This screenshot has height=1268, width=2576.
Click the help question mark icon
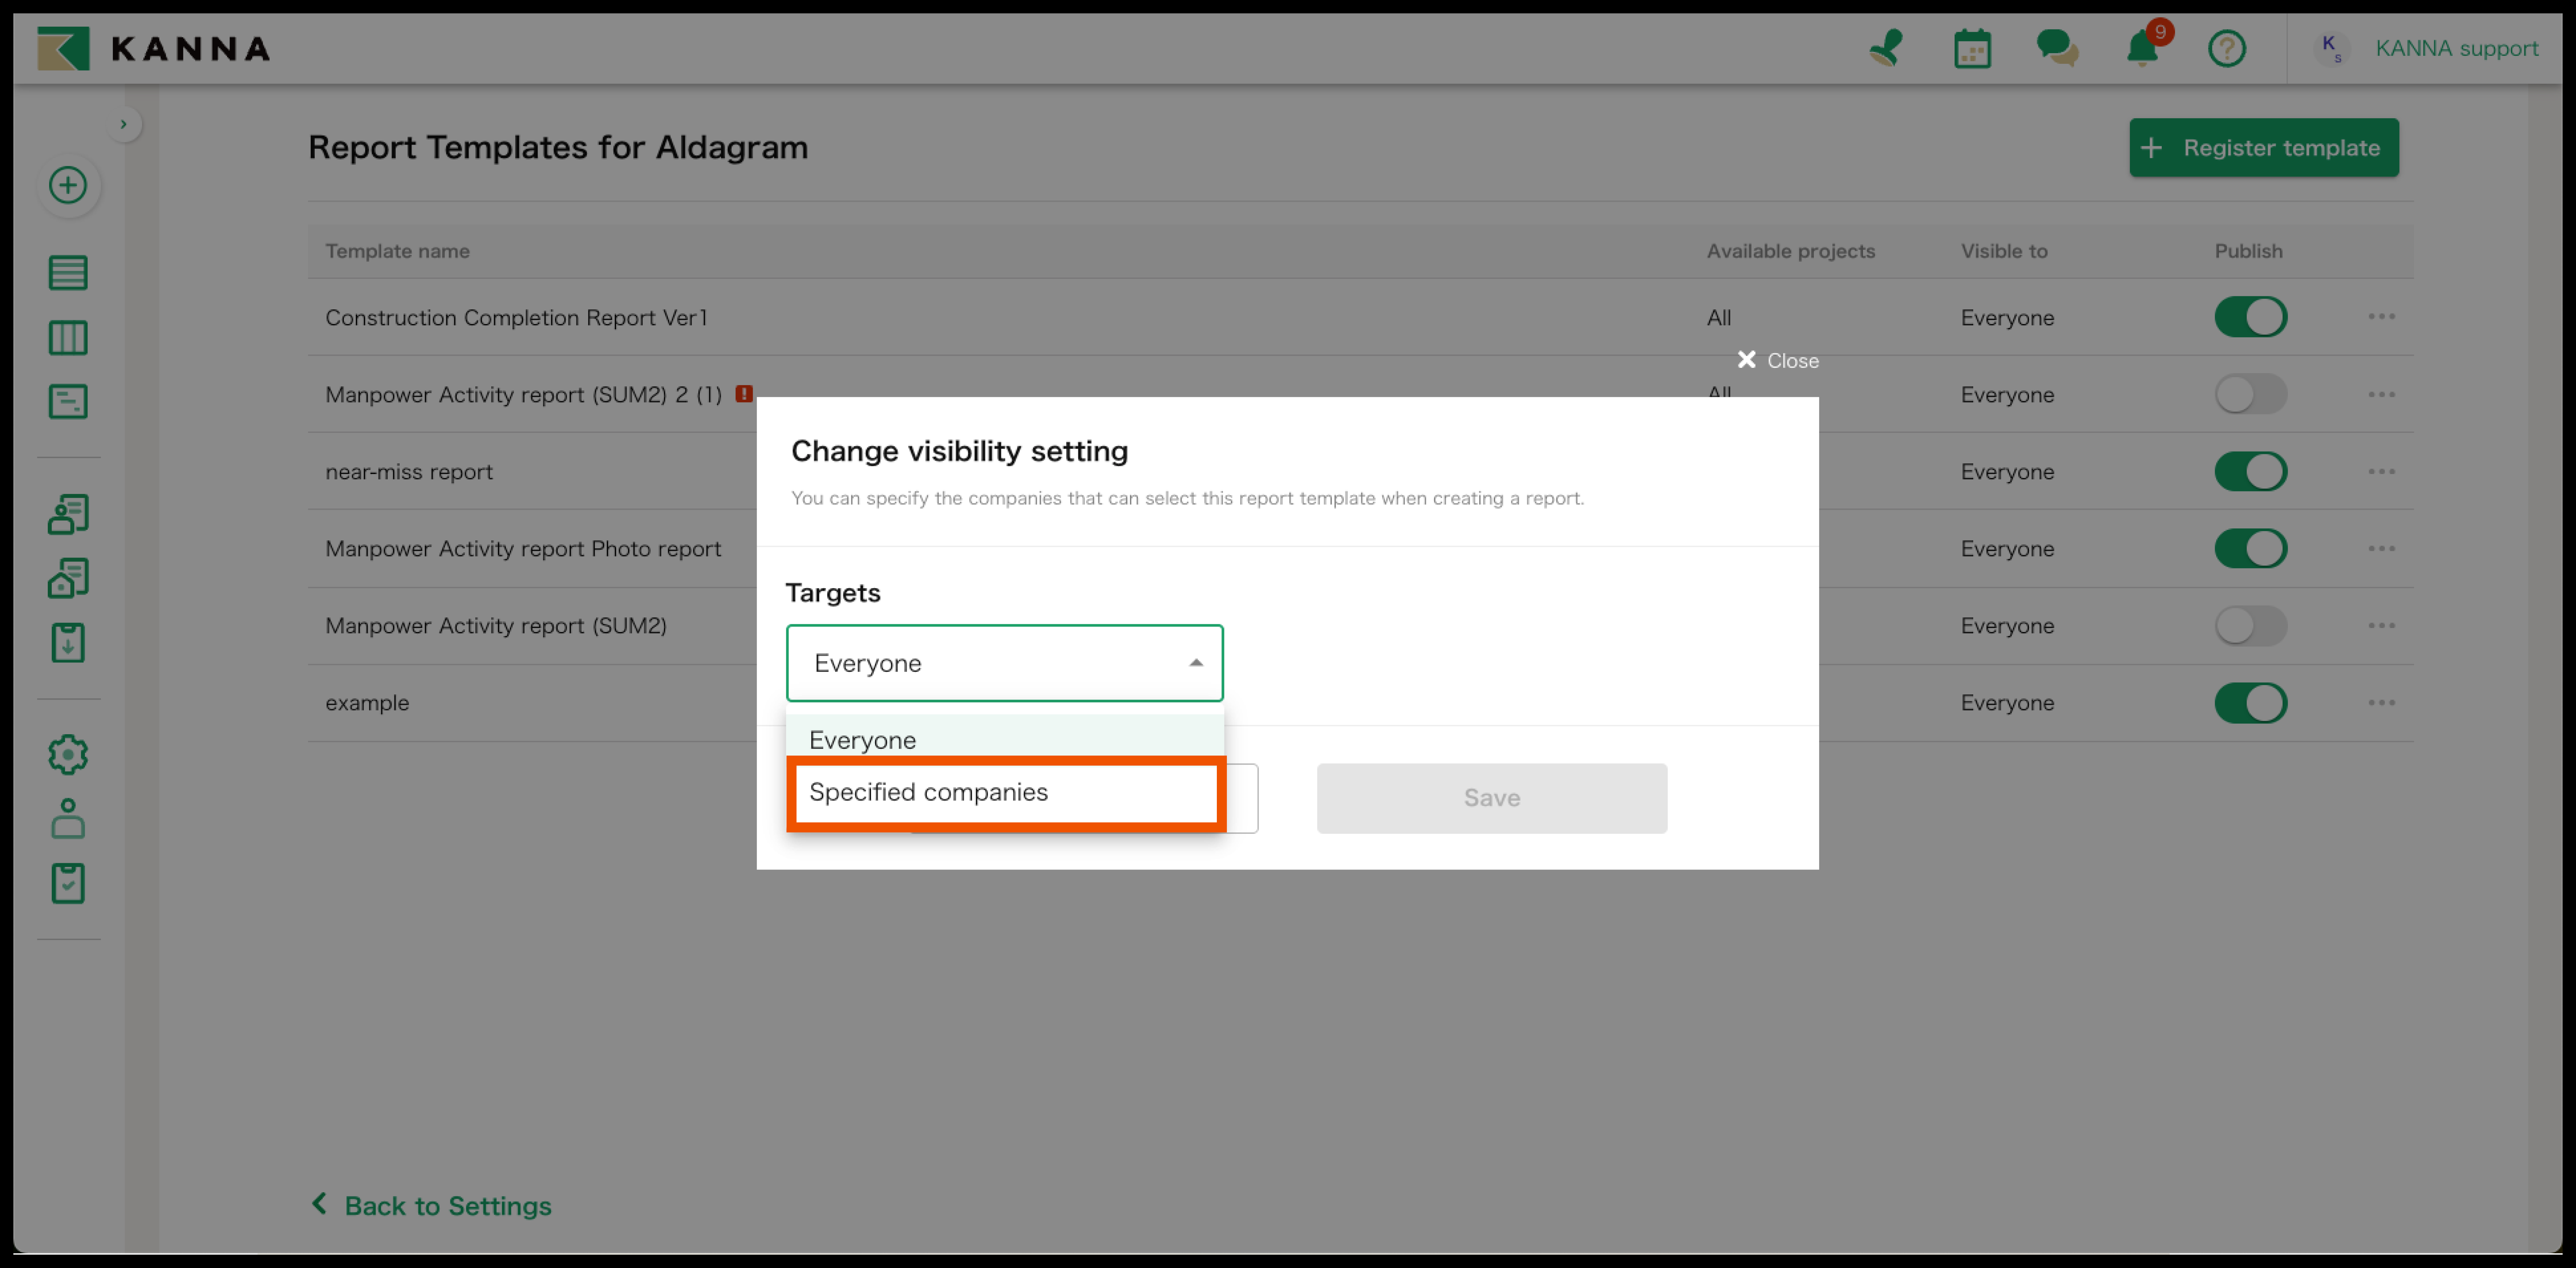(2226, 48)
